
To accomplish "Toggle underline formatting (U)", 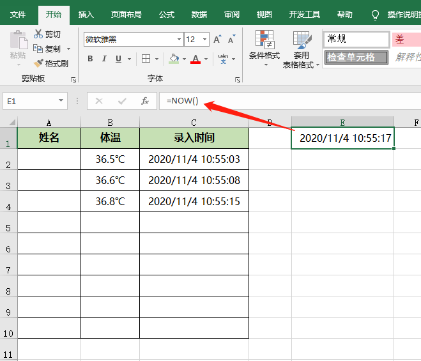I will pos(118,59).
